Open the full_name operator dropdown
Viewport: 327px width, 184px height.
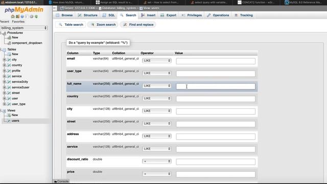point(157,86)
